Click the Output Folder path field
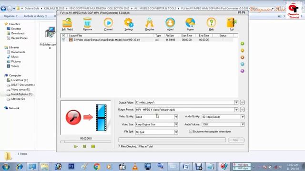The image size is (305, 171). (x=185, y=103)
